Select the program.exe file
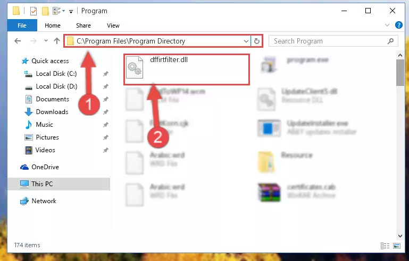The width and height of the screenshot is (409, 261). [x=307, y=60]
